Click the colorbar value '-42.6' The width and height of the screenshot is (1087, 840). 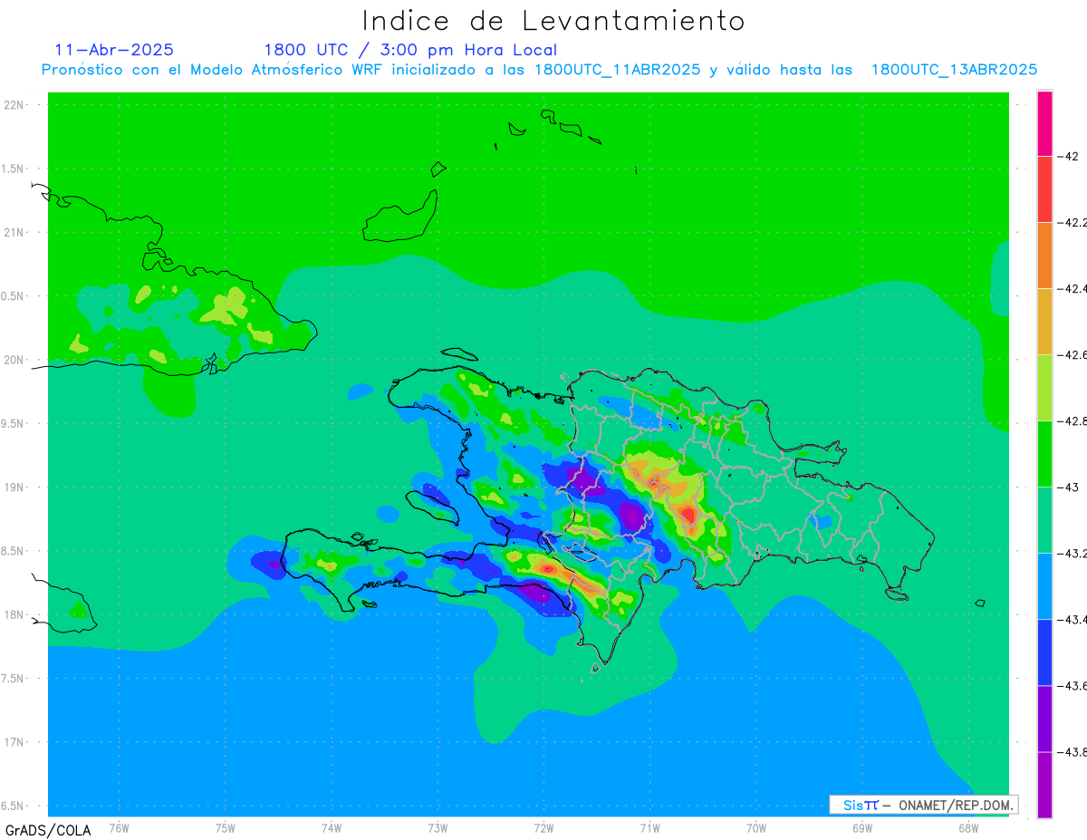[x=1073, y=354]
